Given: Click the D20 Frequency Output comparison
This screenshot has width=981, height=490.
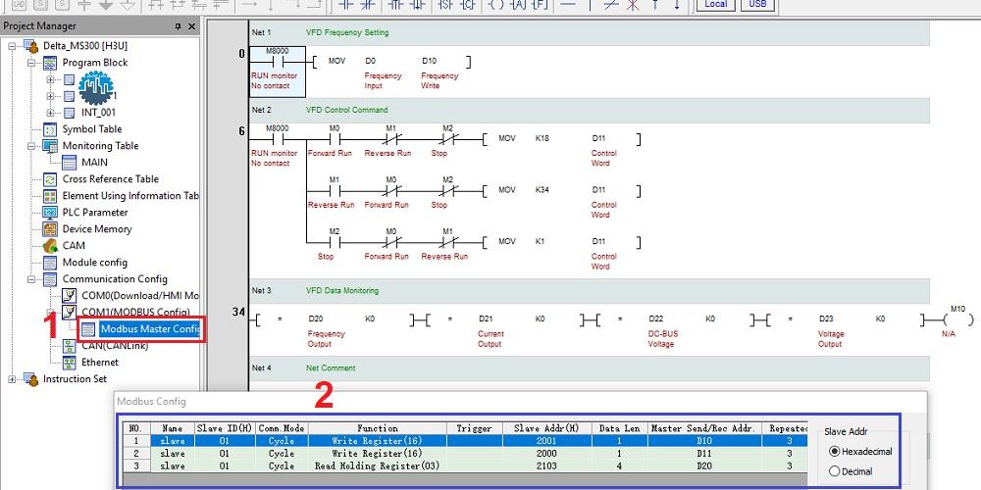Looking at the screenshot, I should click(336, 319).
